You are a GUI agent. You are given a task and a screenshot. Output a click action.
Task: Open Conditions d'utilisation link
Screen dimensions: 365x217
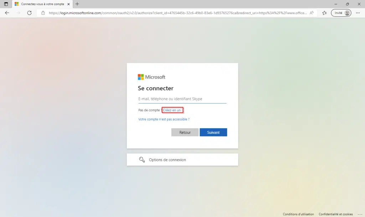point(298,214)
